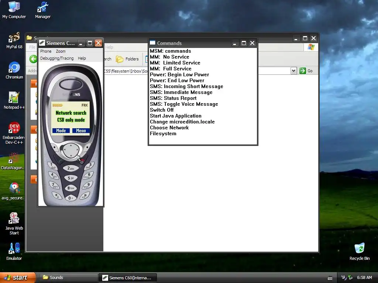Select 'MM: No Service' command
Image resolution: width=378 pixels, height=283 pixels.
point(169,57)
